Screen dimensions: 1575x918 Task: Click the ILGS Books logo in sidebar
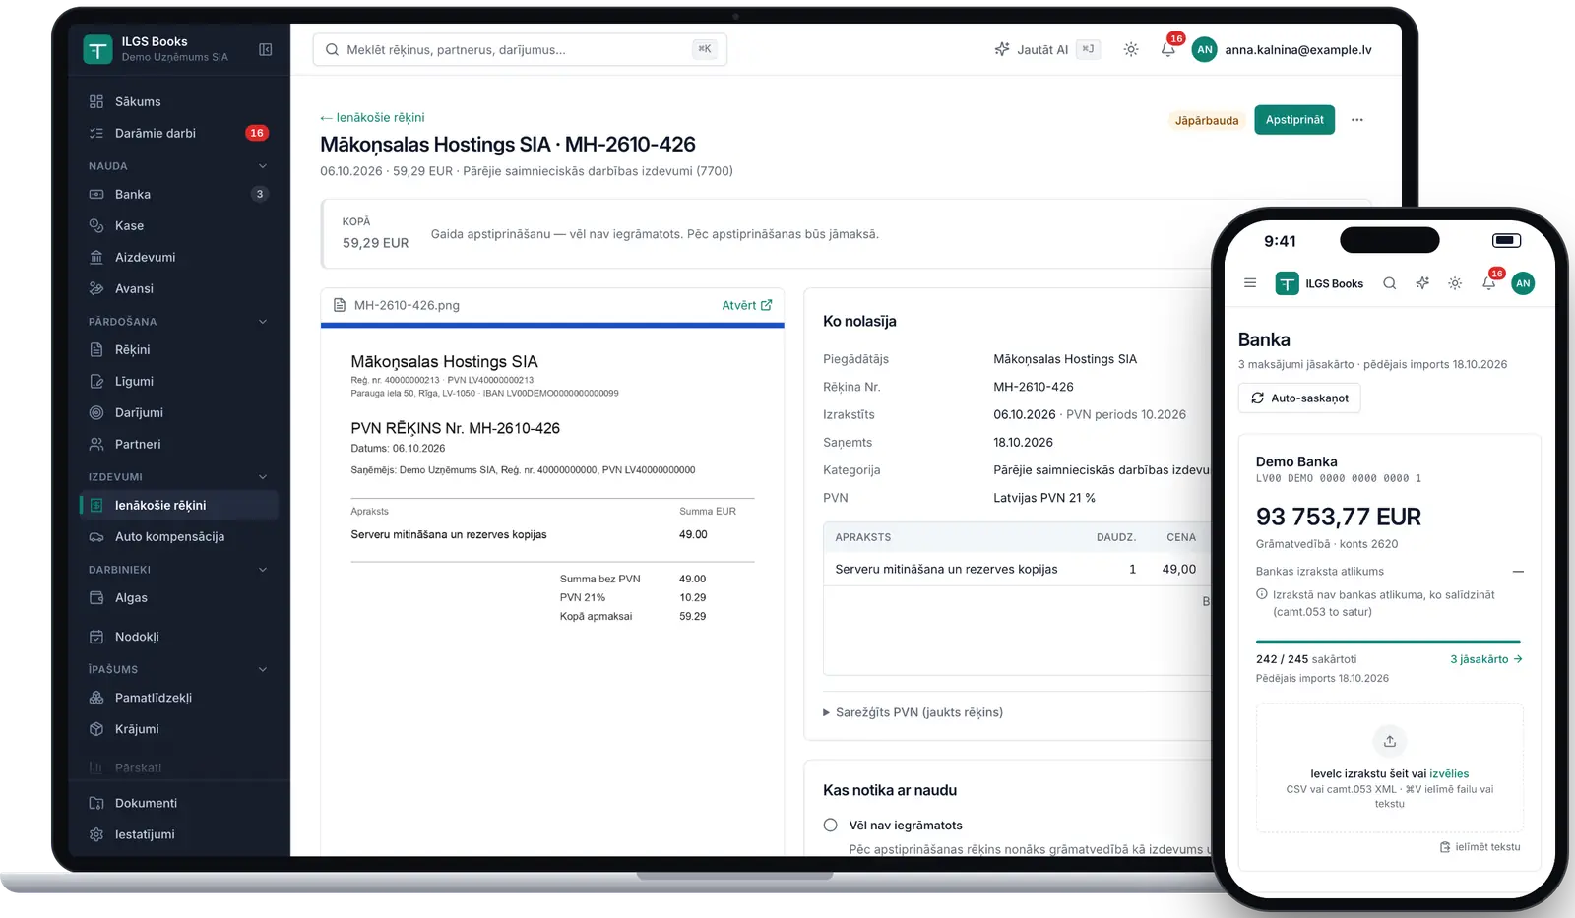[x=97, y=49]
